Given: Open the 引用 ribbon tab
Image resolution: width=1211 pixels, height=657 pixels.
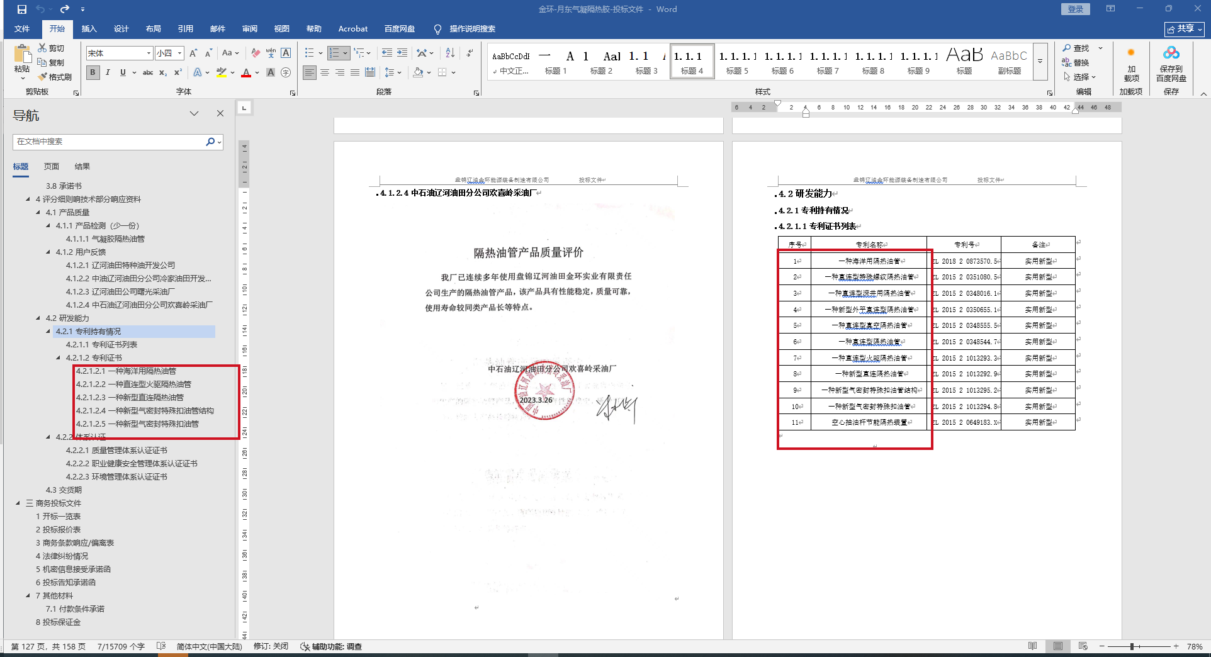Looking at the screenshot, I should pyautogui.click(x=185, y=29).
